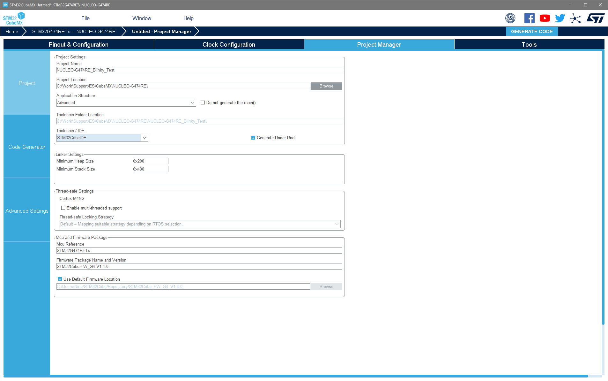The width and height of the screenshot is (608, 381).
Task: Click the STM32CubeMX logo icon
Action: pyautogui.click(x=14, y=19)
